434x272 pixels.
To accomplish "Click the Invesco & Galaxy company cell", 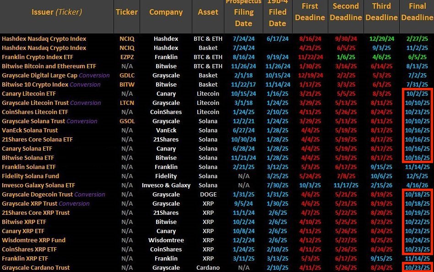I will [x=166, y=185].
